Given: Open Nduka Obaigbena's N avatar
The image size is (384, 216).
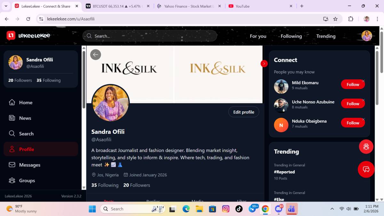Looking at the screenshot, I should [x=281, y=125].
